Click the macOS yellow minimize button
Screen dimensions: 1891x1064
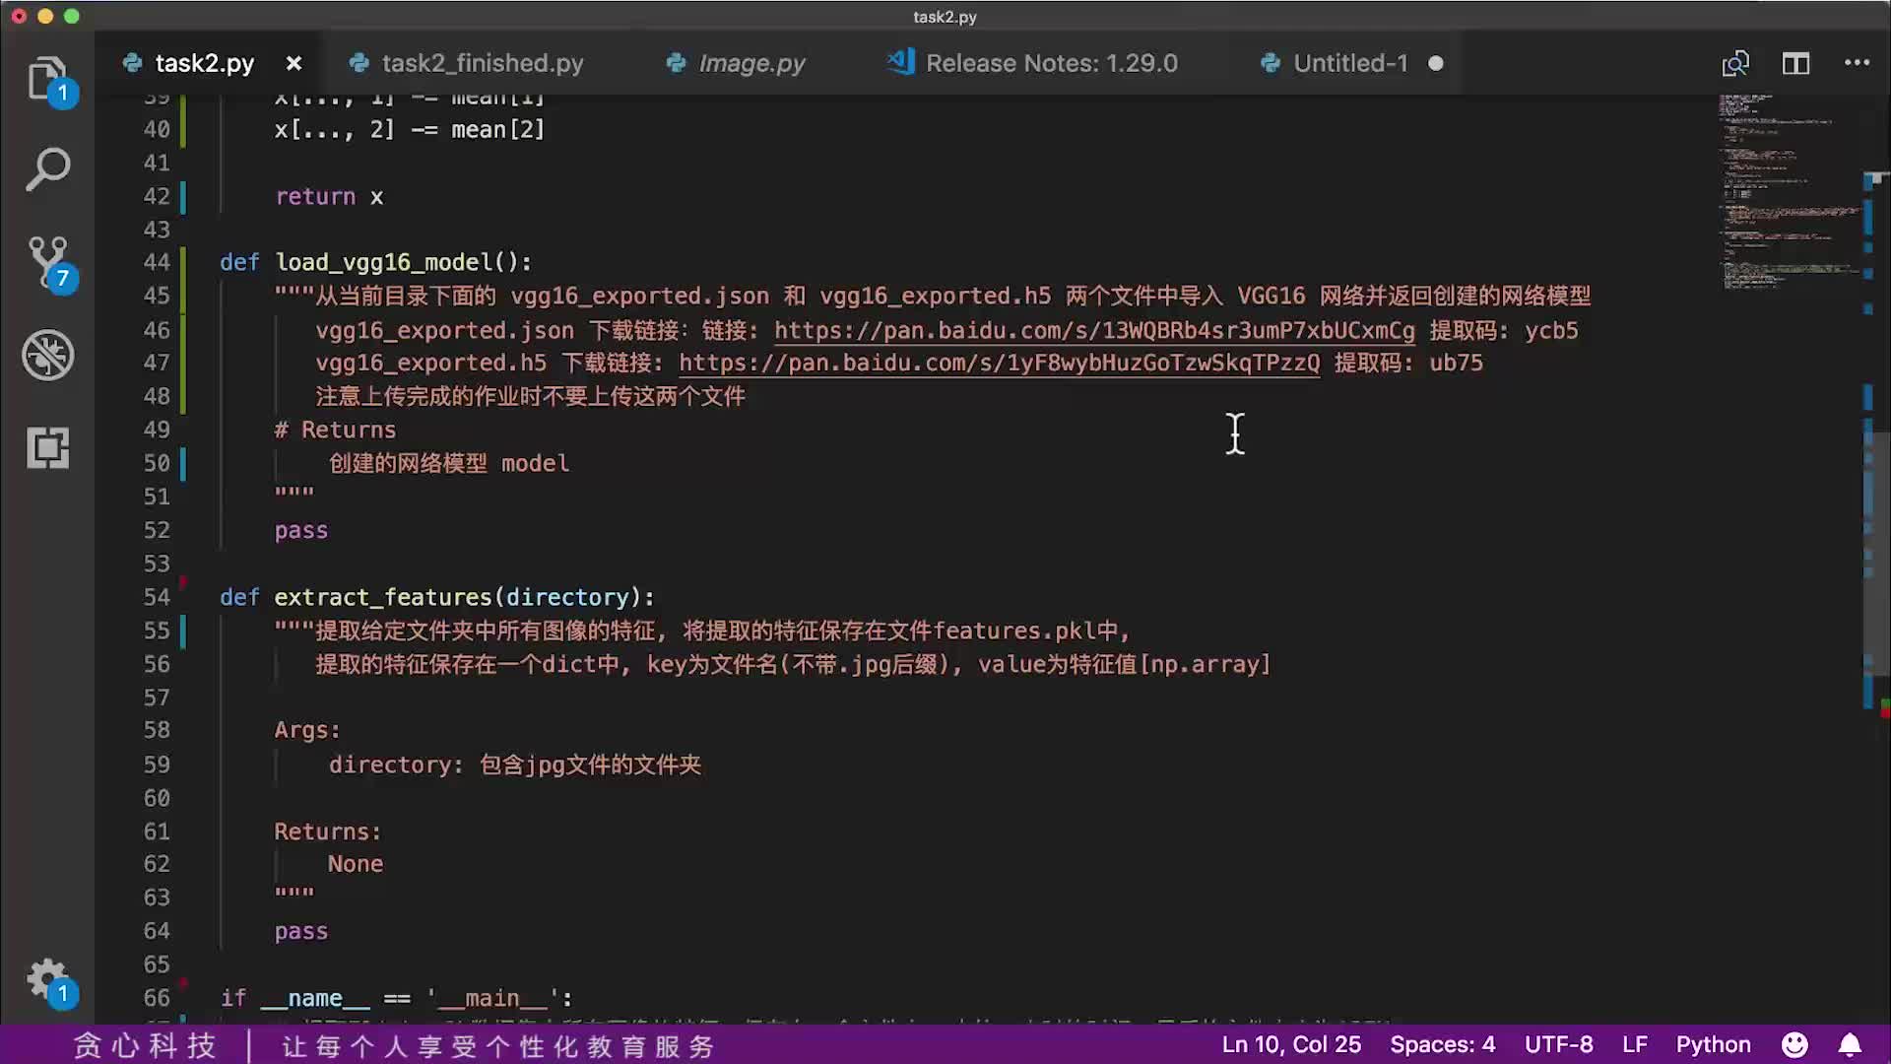coord(44,16)
